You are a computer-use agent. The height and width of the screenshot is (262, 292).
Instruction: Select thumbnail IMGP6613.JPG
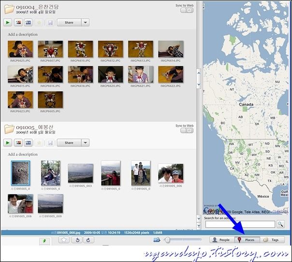(x=141, y=49)
